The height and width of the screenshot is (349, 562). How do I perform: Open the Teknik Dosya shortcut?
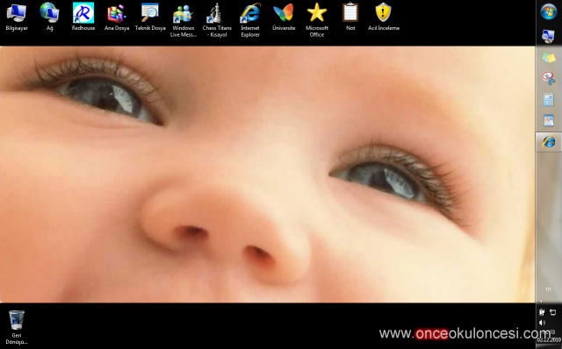(150, 17)
